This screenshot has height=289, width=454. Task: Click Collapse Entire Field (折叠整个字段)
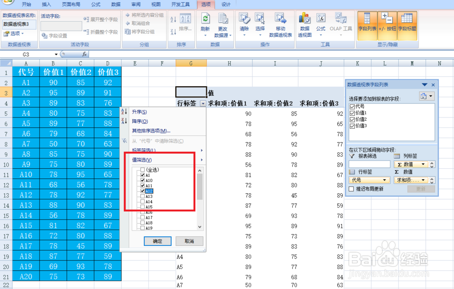(x=100, y=32)
